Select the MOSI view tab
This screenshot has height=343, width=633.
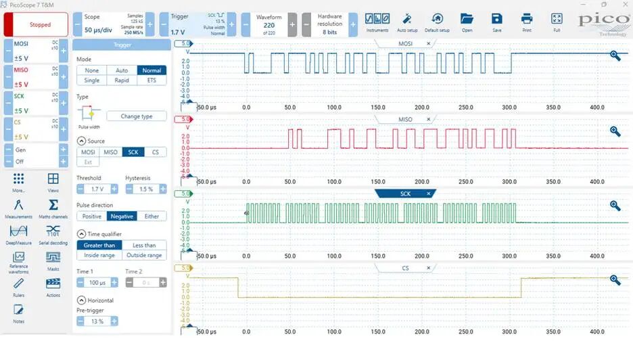405,43
